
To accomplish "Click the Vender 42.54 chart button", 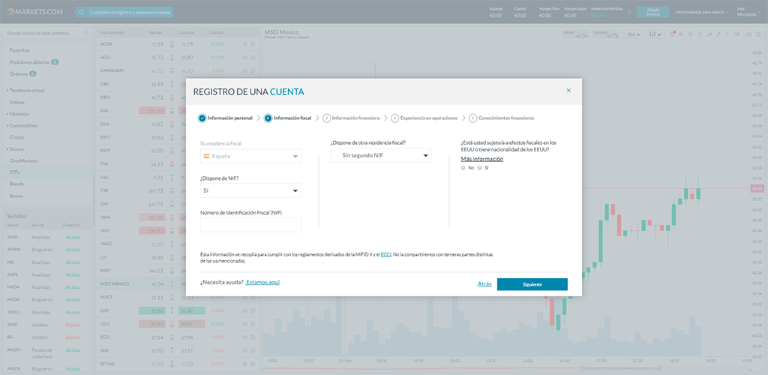I will click(575, 34).
